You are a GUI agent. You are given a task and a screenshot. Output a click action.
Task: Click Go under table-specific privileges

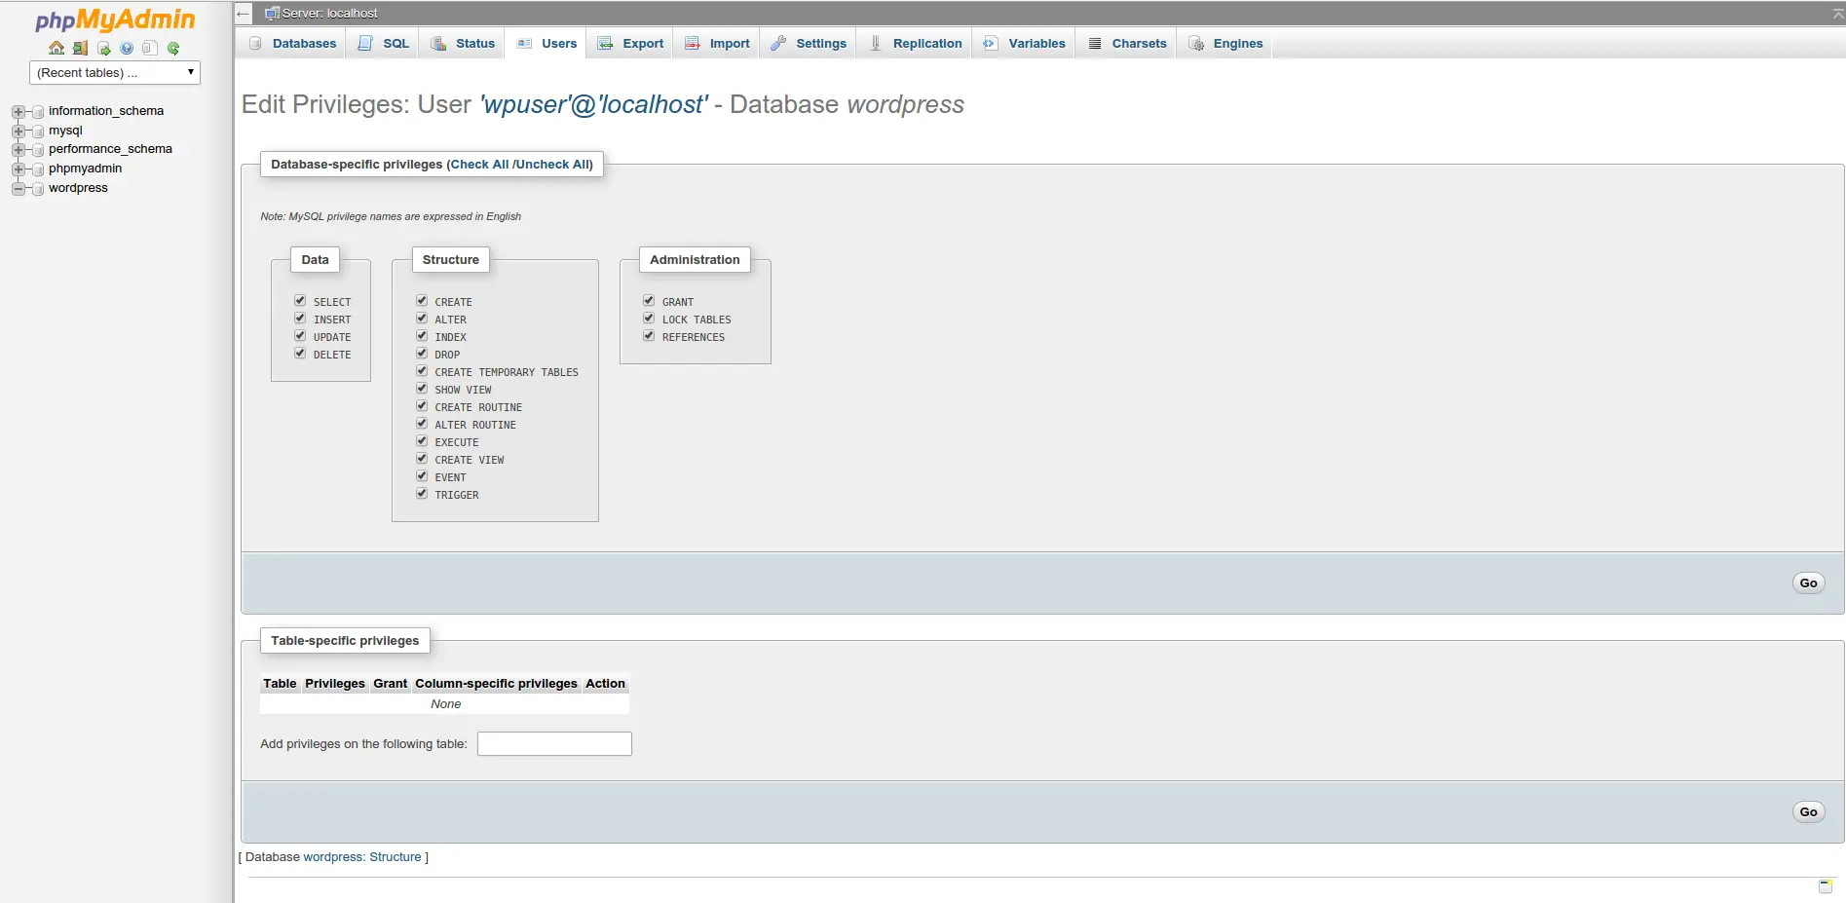click(1808, 811)
